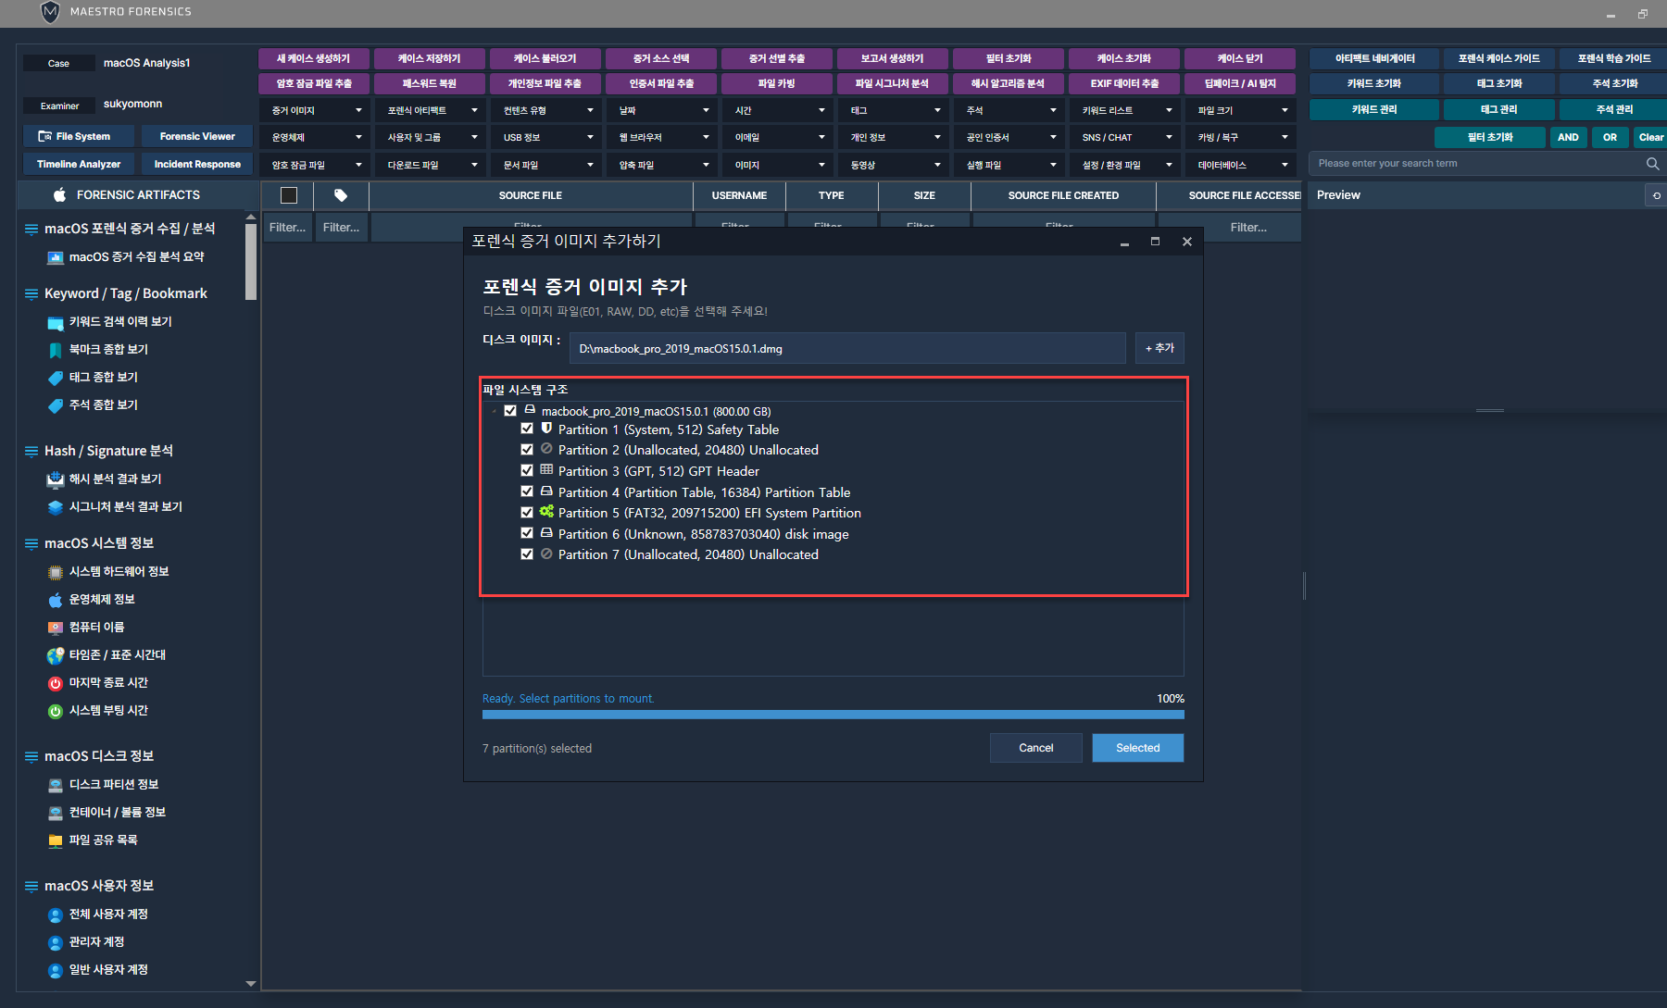Click the Preview panel refresh icon
This screenshot has height=1008, width=1667.
1656,195
